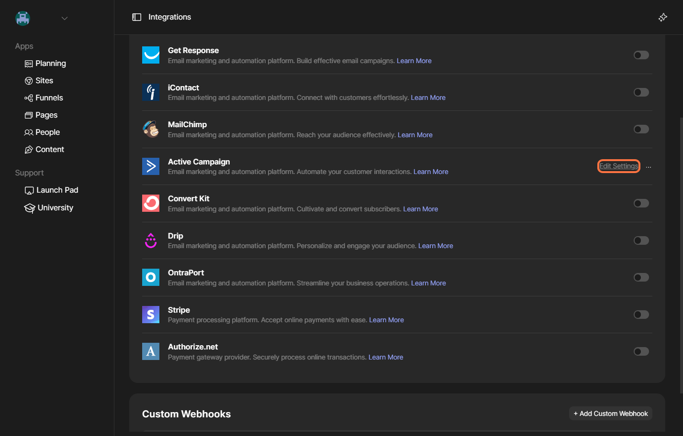Click the Stripe integration name
The height and width of the screenshot is (436, 683).
[x=179, y=310]
